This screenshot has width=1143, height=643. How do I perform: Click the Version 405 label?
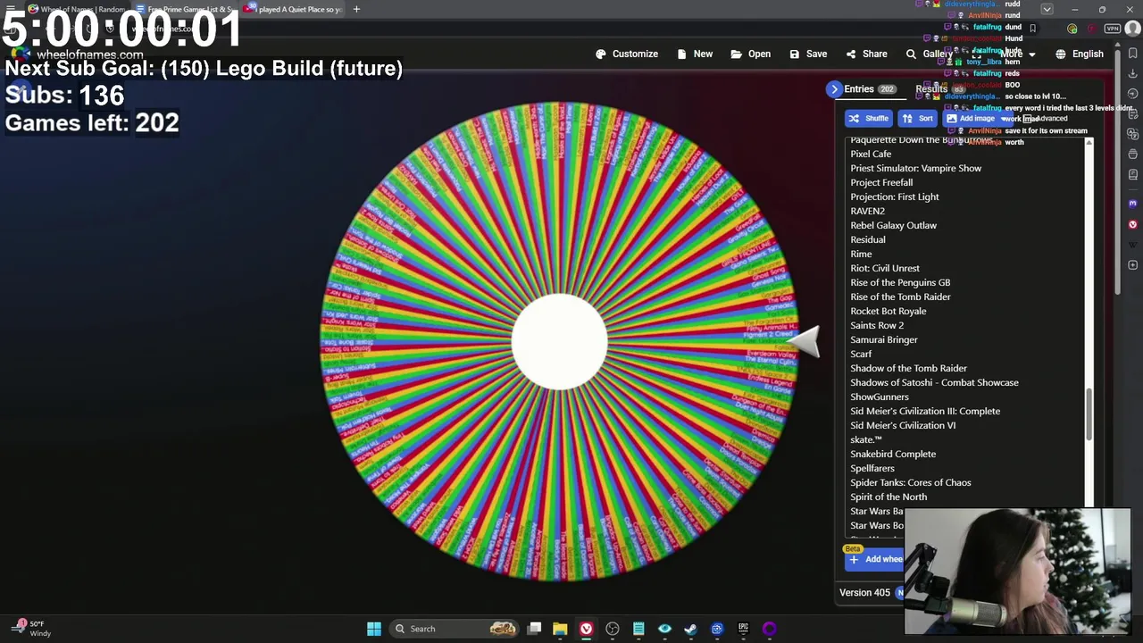click(x=864, y=592)
